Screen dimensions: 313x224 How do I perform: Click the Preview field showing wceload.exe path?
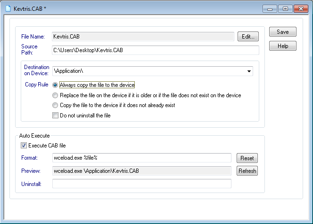click(x=142, y=171)
